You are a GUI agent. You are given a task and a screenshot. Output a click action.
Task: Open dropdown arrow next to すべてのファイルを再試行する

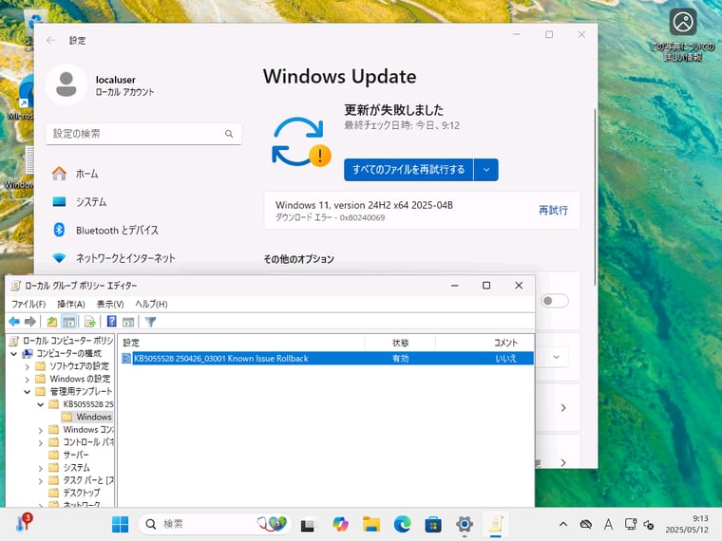(x=486, y=170)
